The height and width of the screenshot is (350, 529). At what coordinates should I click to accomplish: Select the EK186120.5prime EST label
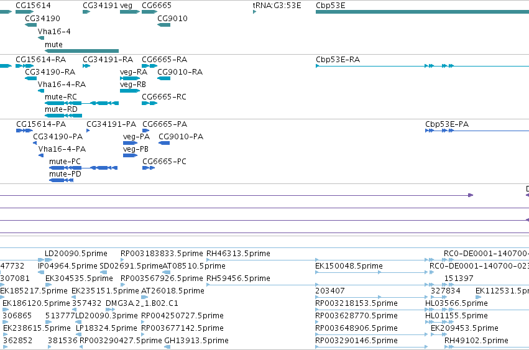(x=36, y=303)
